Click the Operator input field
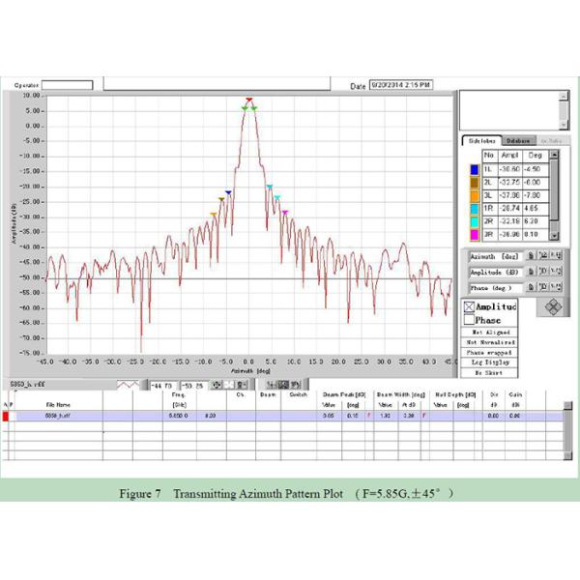Image resolution: width=580 pixels, height=580 pixels. (68, 85)
